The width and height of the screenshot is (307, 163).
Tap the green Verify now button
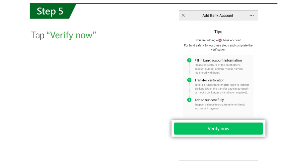coord(218,129)
